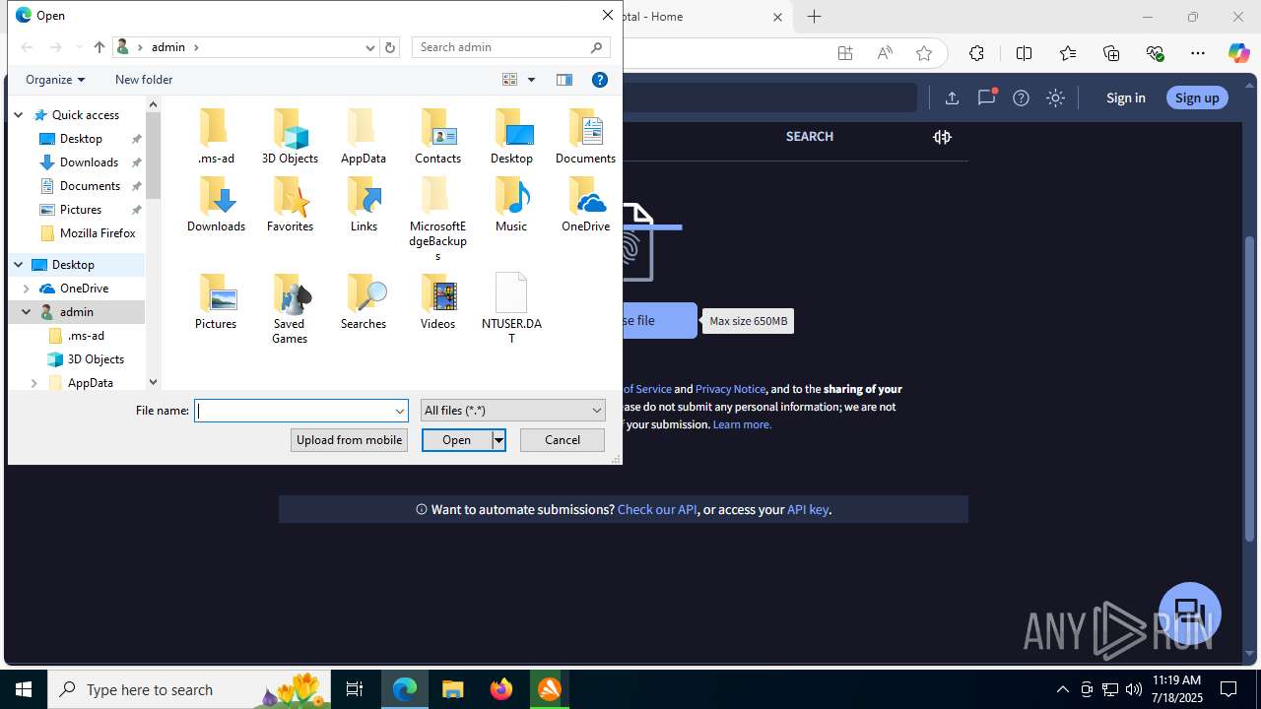Image resolution: width=1261 pixels, height=709 pixels.
Task: Select the Documents folder in file list
Action: pos(585,136)
